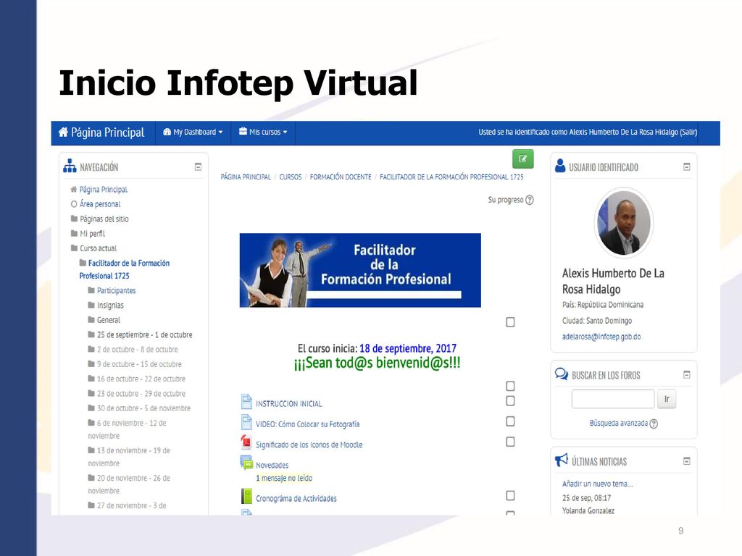
Task: Click the Facilitador de la Formación Profesional banner
Action: 360,270
